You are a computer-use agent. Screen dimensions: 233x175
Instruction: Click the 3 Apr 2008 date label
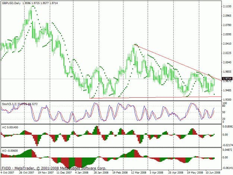pos(157,173)
